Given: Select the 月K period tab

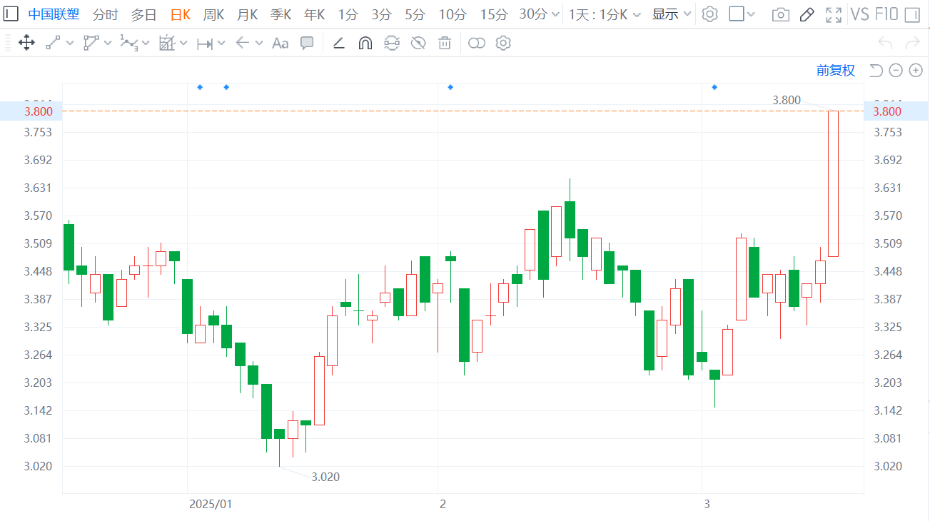Looking at the screenshot, I should coord(247,14).
